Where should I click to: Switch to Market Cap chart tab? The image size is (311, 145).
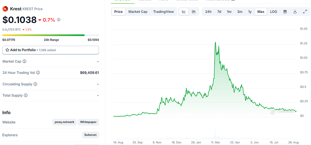click(x=138, y=12)
